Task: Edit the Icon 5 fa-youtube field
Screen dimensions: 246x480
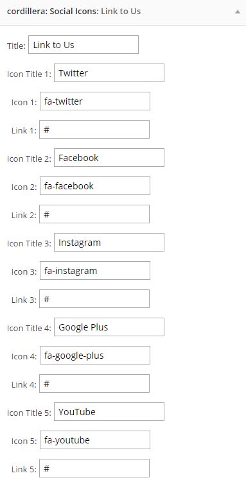Action: point(95,440)
